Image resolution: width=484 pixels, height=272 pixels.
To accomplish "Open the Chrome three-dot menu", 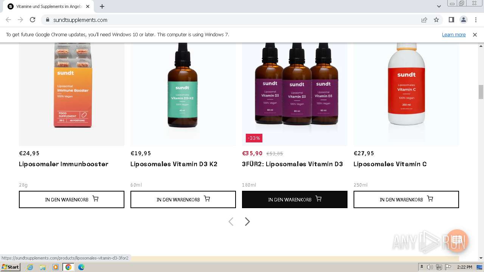I will click(x=476, y=20).
